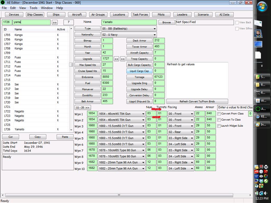
Task: Open the Wpn 4 Facing dropdown
Action: pos(181,132)
